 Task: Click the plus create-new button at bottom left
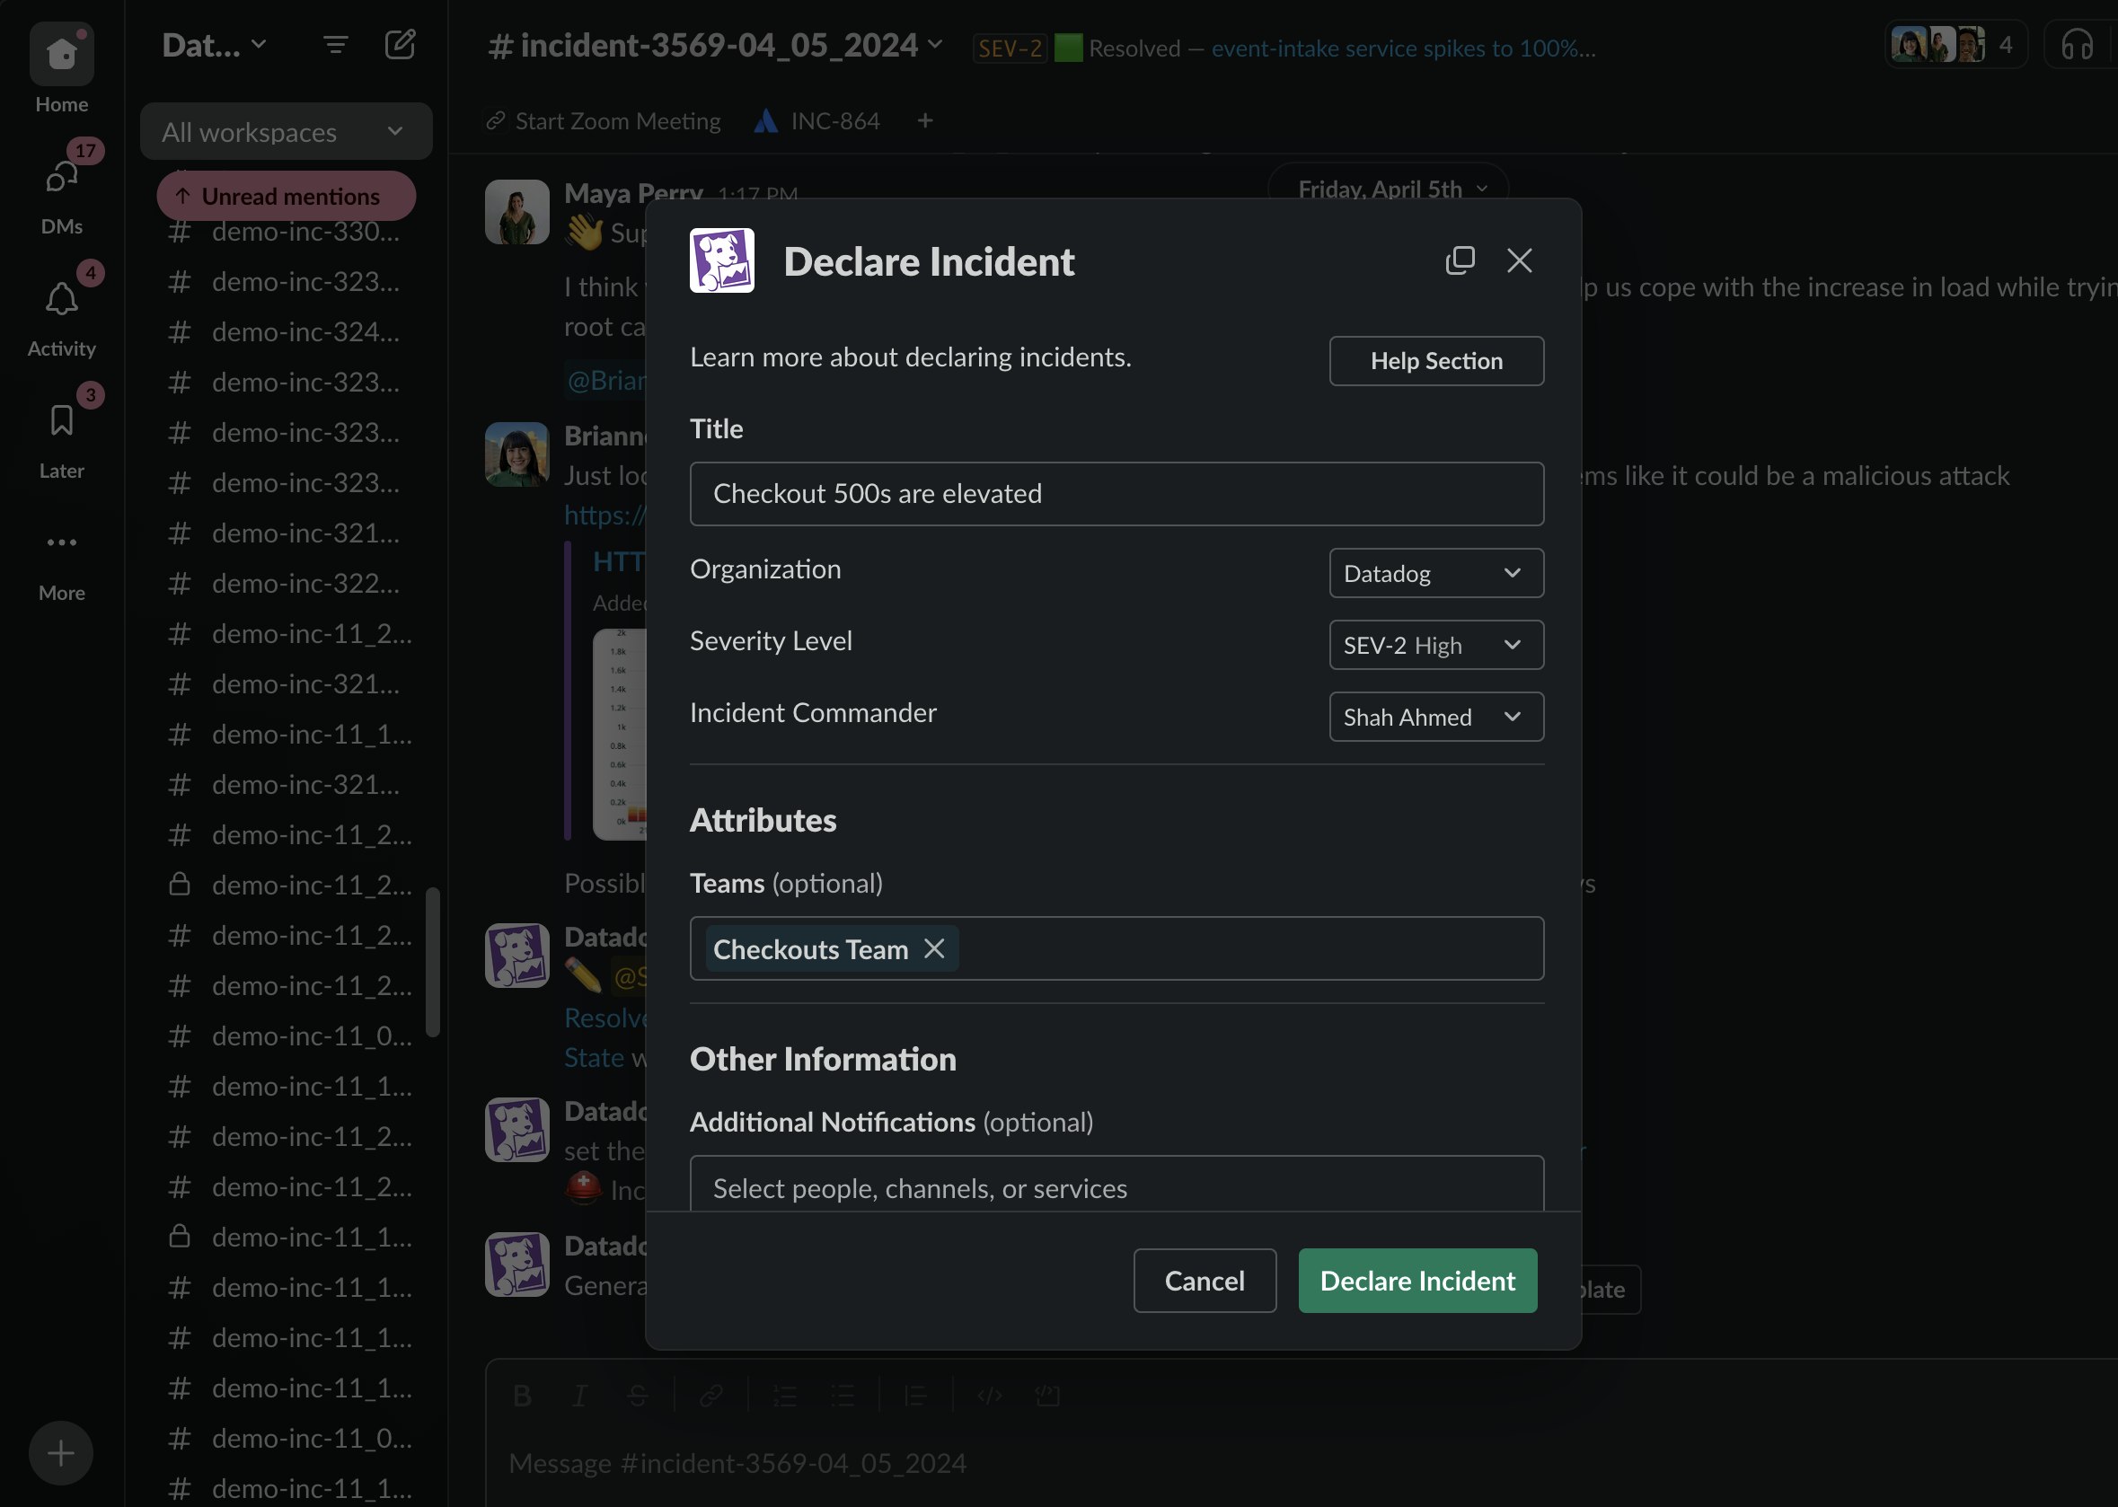coord(61,1453)
